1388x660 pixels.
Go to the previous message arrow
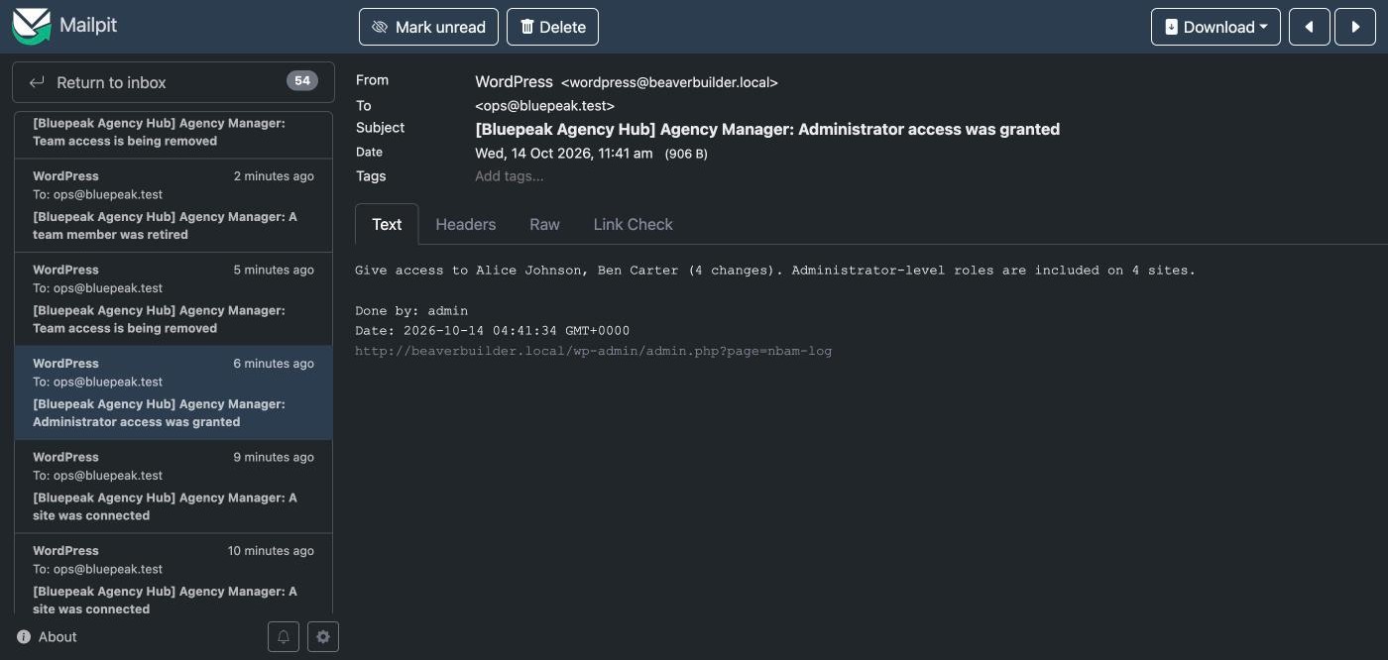1309,27
